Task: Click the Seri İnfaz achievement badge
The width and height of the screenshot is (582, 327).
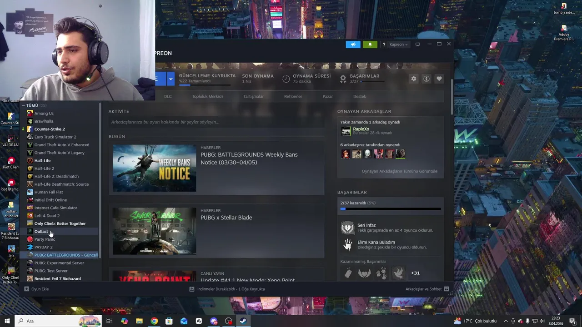Action: coord(347,228)
